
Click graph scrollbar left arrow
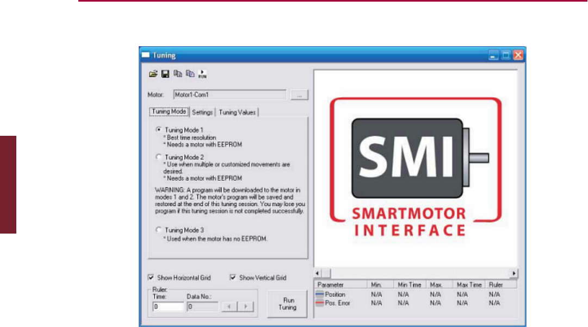(318, 273)
